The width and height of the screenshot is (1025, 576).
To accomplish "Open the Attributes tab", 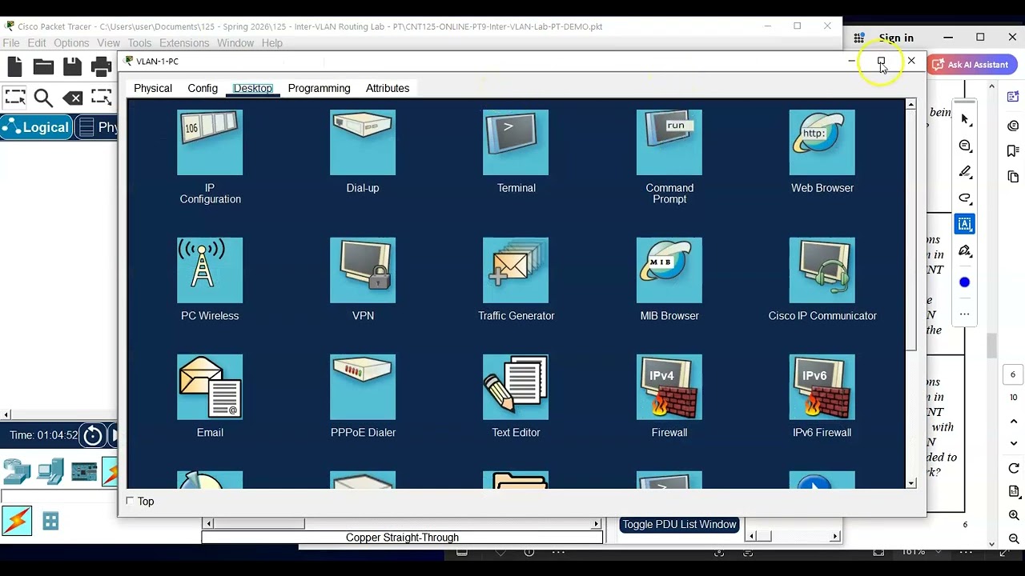I will pyautogui.click(x=388, y=88).
